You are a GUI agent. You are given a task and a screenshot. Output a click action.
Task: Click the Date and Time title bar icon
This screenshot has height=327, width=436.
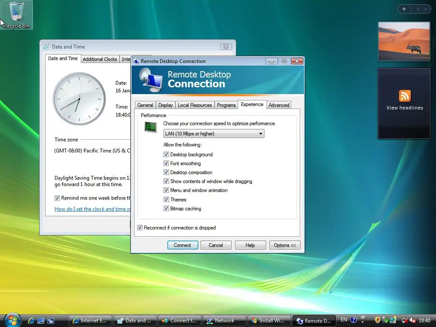(x=46, y=47)
